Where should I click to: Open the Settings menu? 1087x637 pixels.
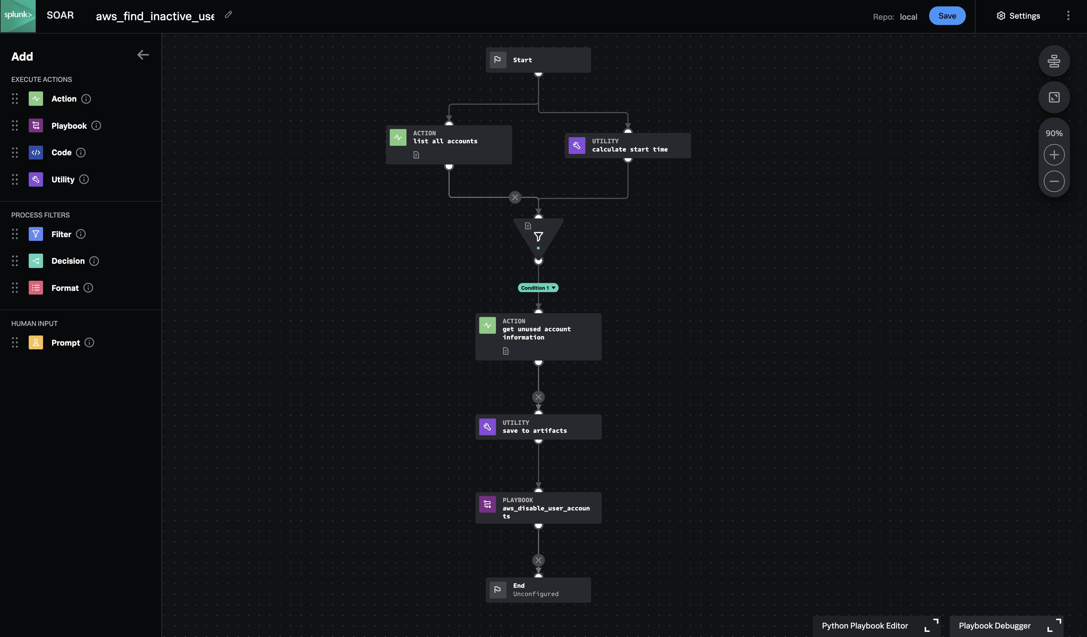click(x=1018, y=16)
